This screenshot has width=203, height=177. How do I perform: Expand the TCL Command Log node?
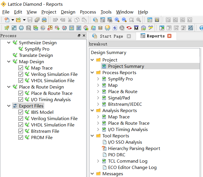(98, 161)
